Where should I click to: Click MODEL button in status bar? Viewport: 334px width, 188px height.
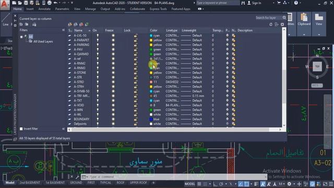pos(189,184)
